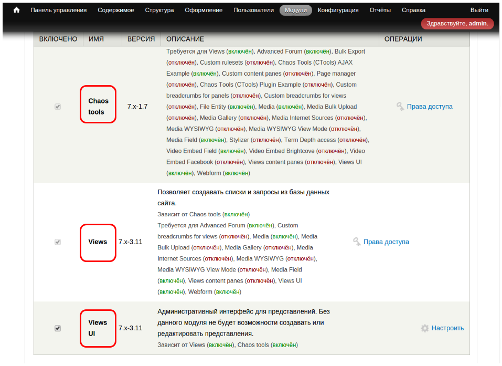Open Права доступа for Chaos tools
This screenshot has height=366, width=502.
click(429, 107)
